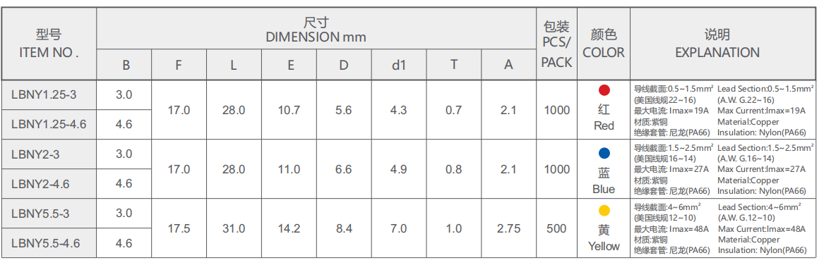The height and width of the screenshot is (265, 819).
Task: Select item LBNY5.5-3 cell
Action: [49, 214]
